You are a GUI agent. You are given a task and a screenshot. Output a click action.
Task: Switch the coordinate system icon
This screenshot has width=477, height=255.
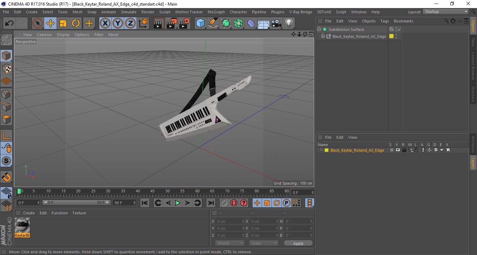click(x=143, y=23)
